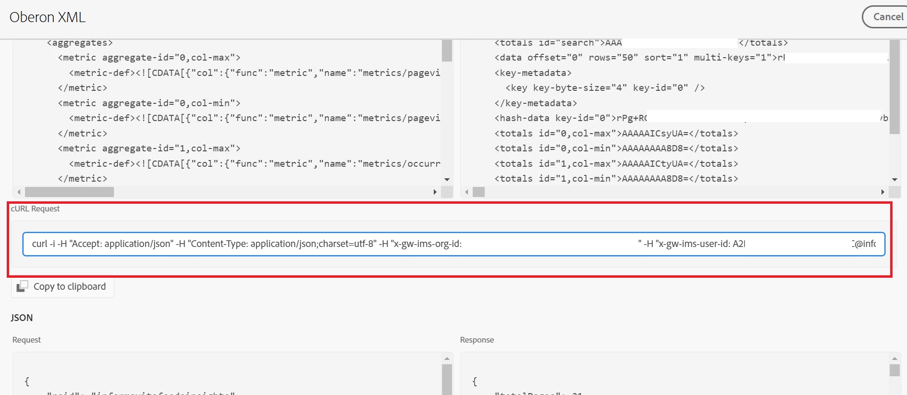Viewport: 907px width, 395px height.
Task: Click the cURL Request label
Action: tap(35, 209)
